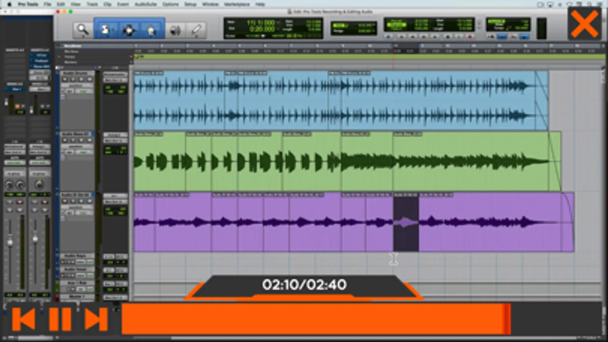Click the Bars|Beats ruler label
The width and height of the screenshot is (608, 342).
click(x=73, y=46)
